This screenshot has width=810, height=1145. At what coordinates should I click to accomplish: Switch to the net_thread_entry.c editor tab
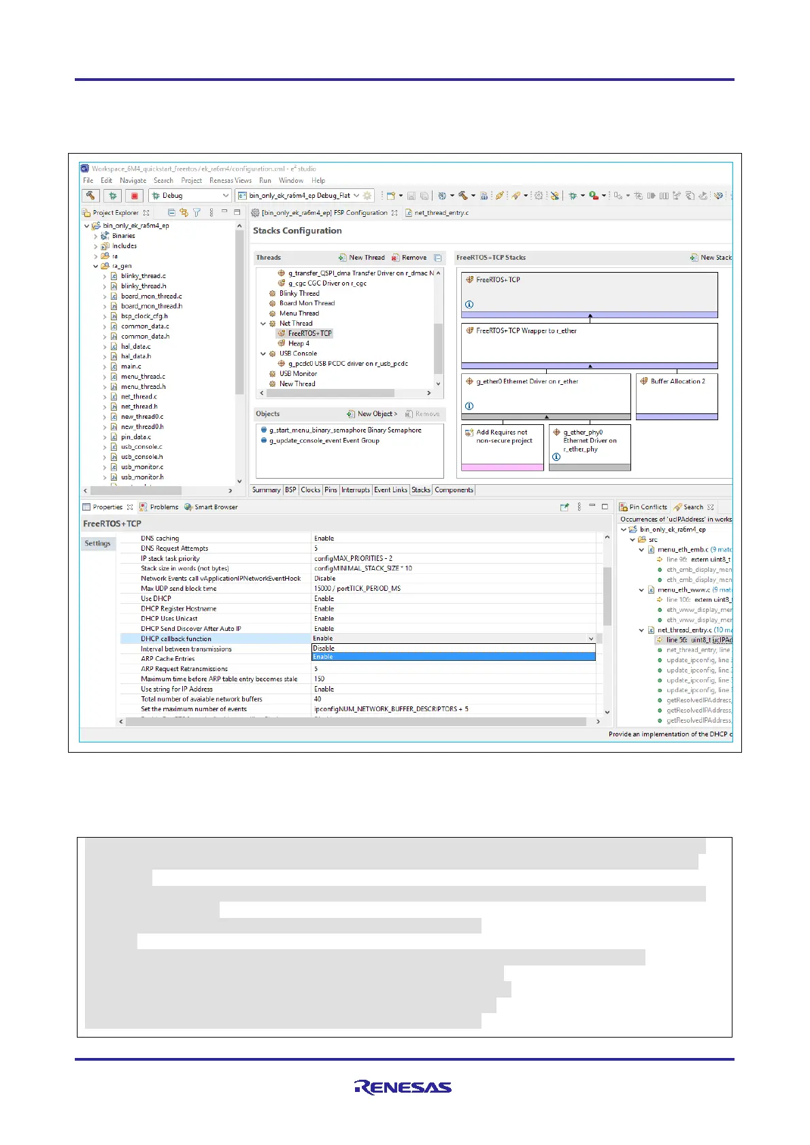pos(441,213)
